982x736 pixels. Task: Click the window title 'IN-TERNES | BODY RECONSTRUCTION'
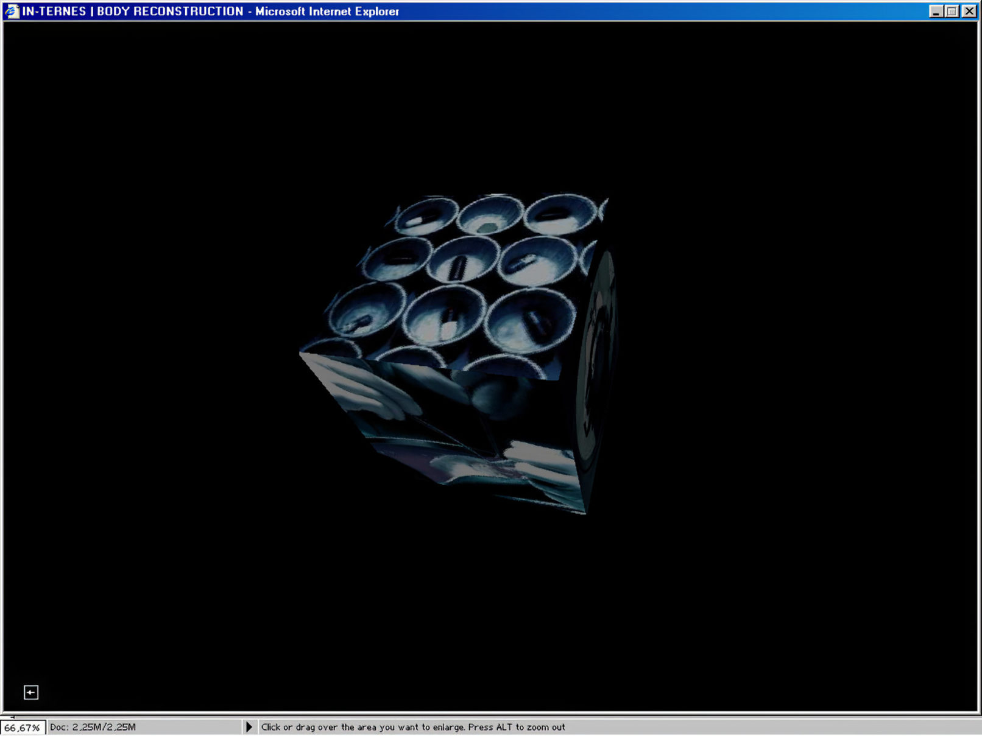[x=133, y=12]
